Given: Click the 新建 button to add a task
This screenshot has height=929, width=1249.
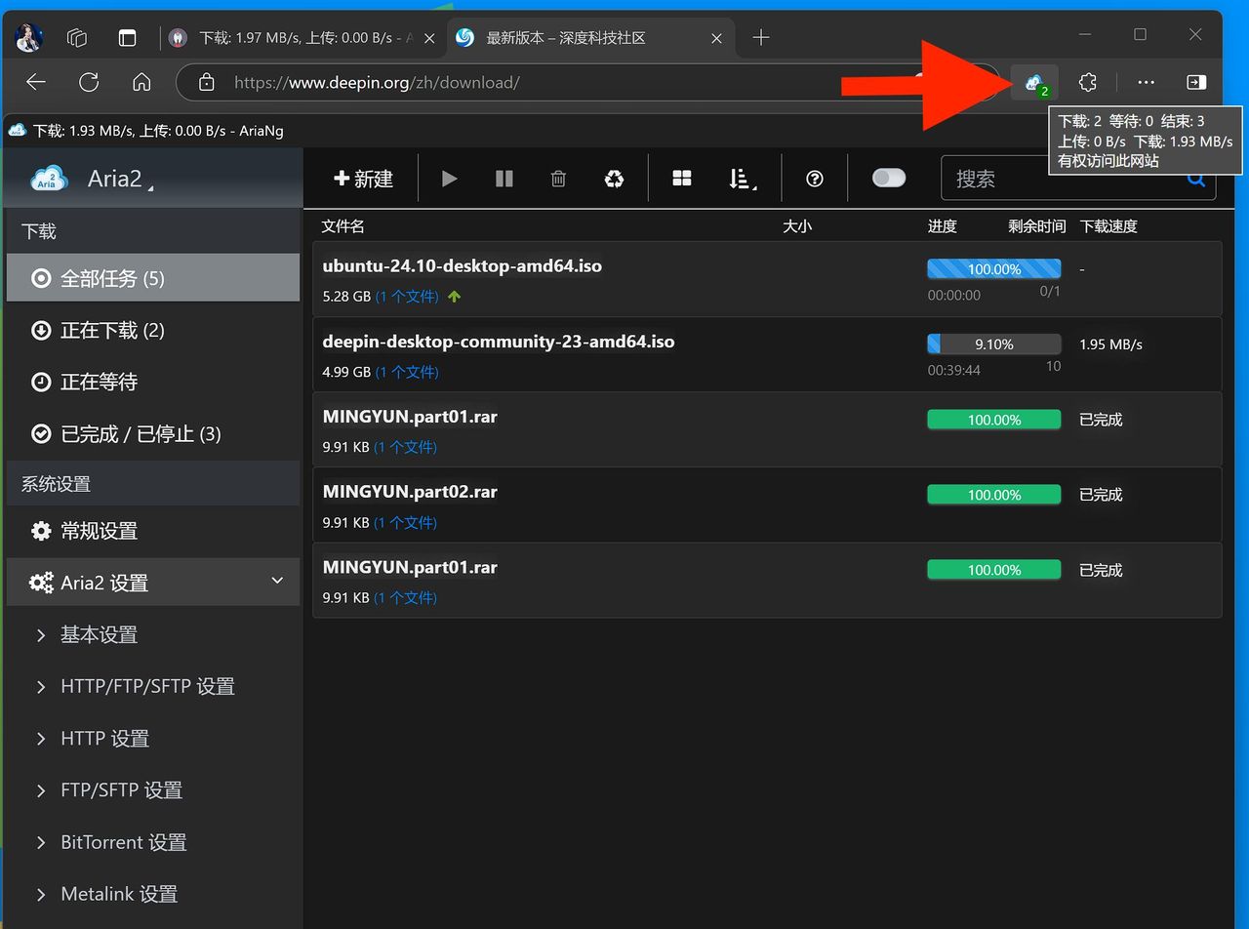Looking at the screenshot, I should click(363, 179).
